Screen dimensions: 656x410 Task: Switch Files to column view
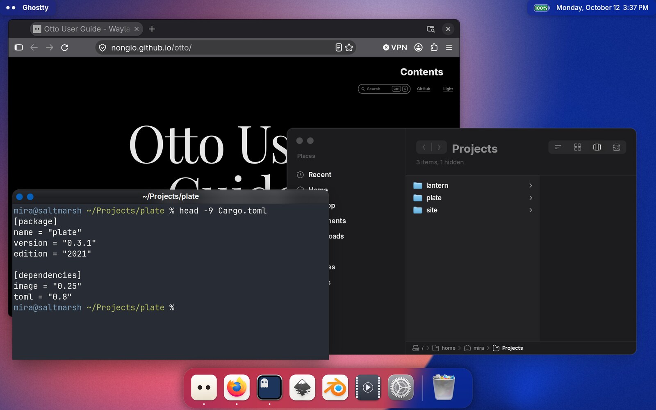(x=597, y=147)
